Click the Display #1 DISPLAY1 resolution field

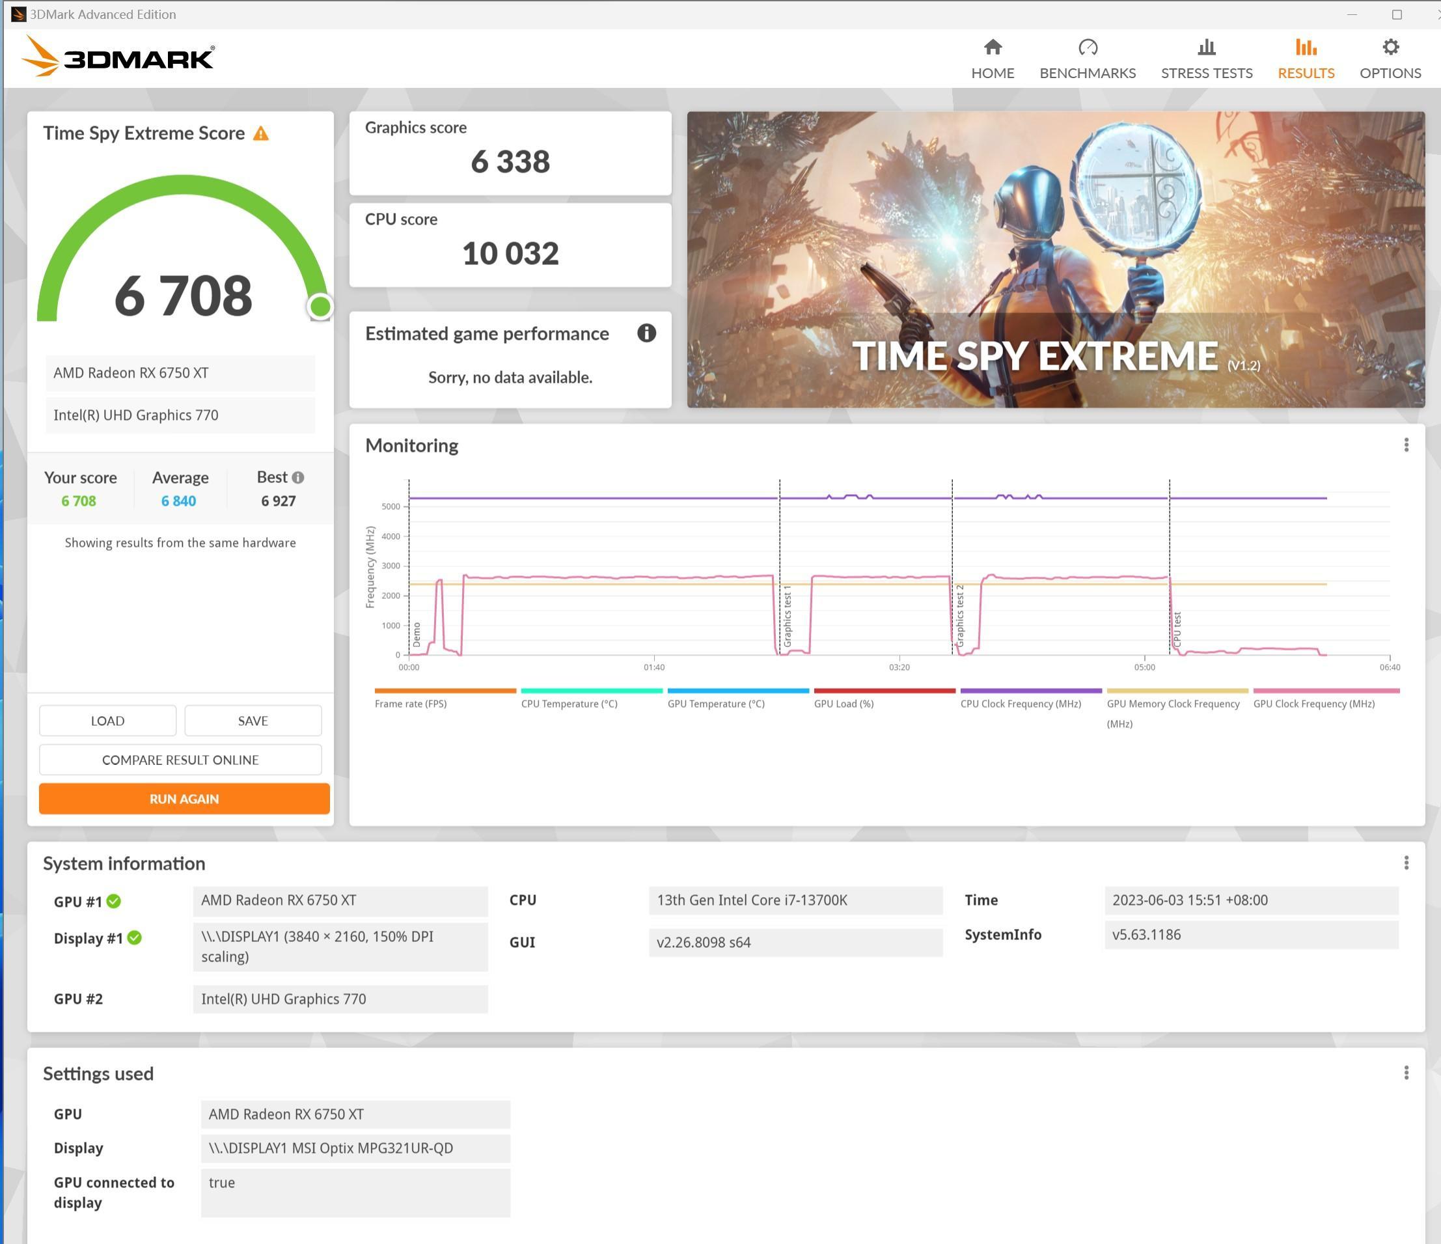tap(341, 947)
